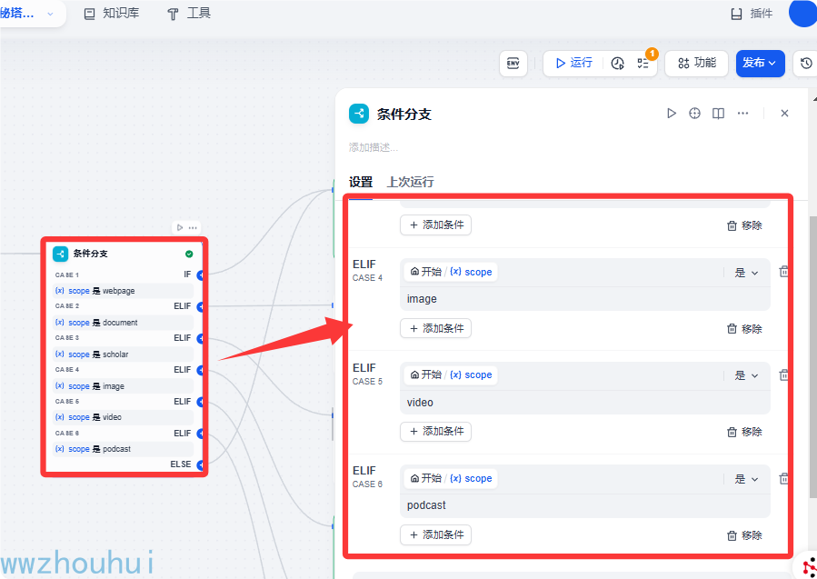
Task: Open the 知识库 menu item
Action: click(112, 14)
